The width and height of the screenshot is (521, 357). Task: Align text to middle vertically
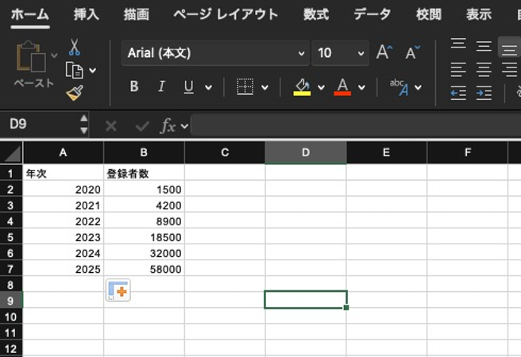pyautogui.click(x=484, y=46)
